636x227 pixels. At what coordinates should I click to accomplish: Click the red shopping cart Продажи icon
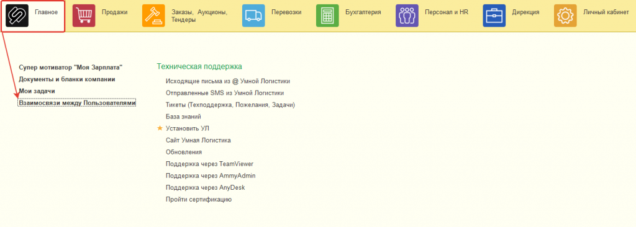tap(84, 16)
